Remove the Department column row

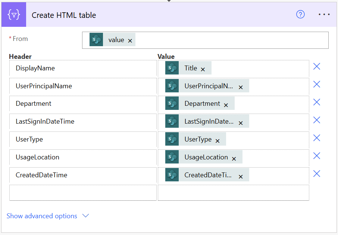pos(317,102)
